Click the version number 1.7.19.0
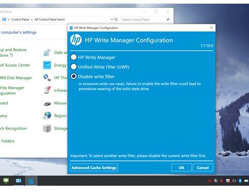249x193 pixels. [206, 46]
